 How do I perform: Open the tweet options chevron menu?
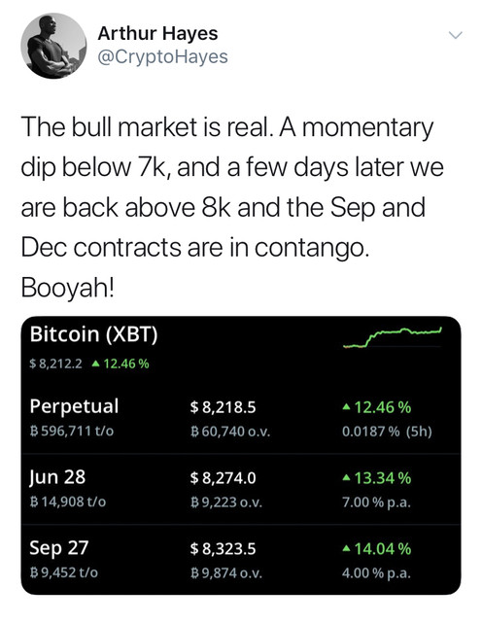click(456, 35)
